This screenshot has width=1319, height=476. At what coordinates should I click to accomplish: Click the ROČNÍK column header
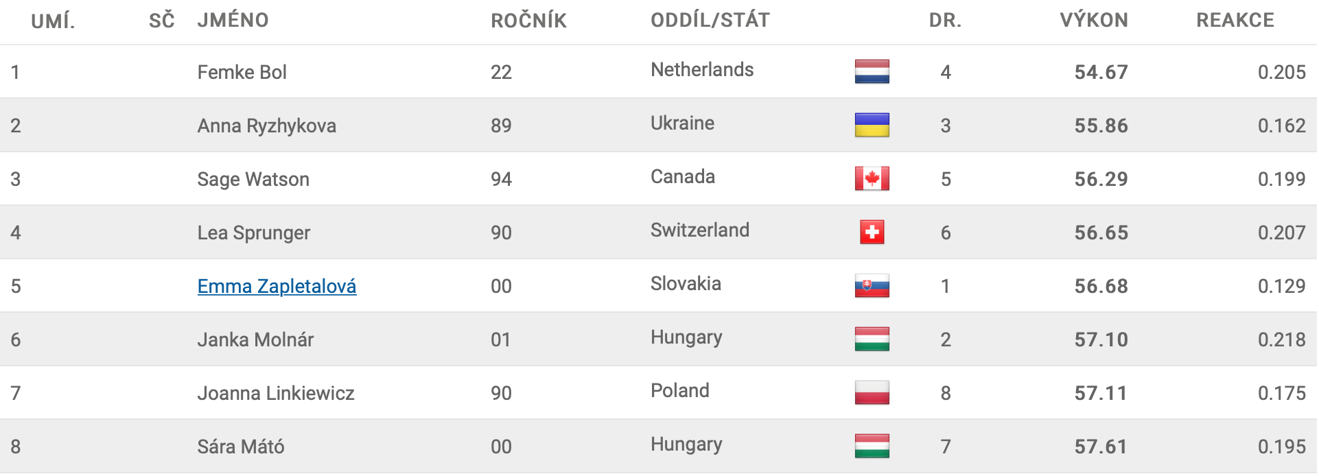click(528, 20)
